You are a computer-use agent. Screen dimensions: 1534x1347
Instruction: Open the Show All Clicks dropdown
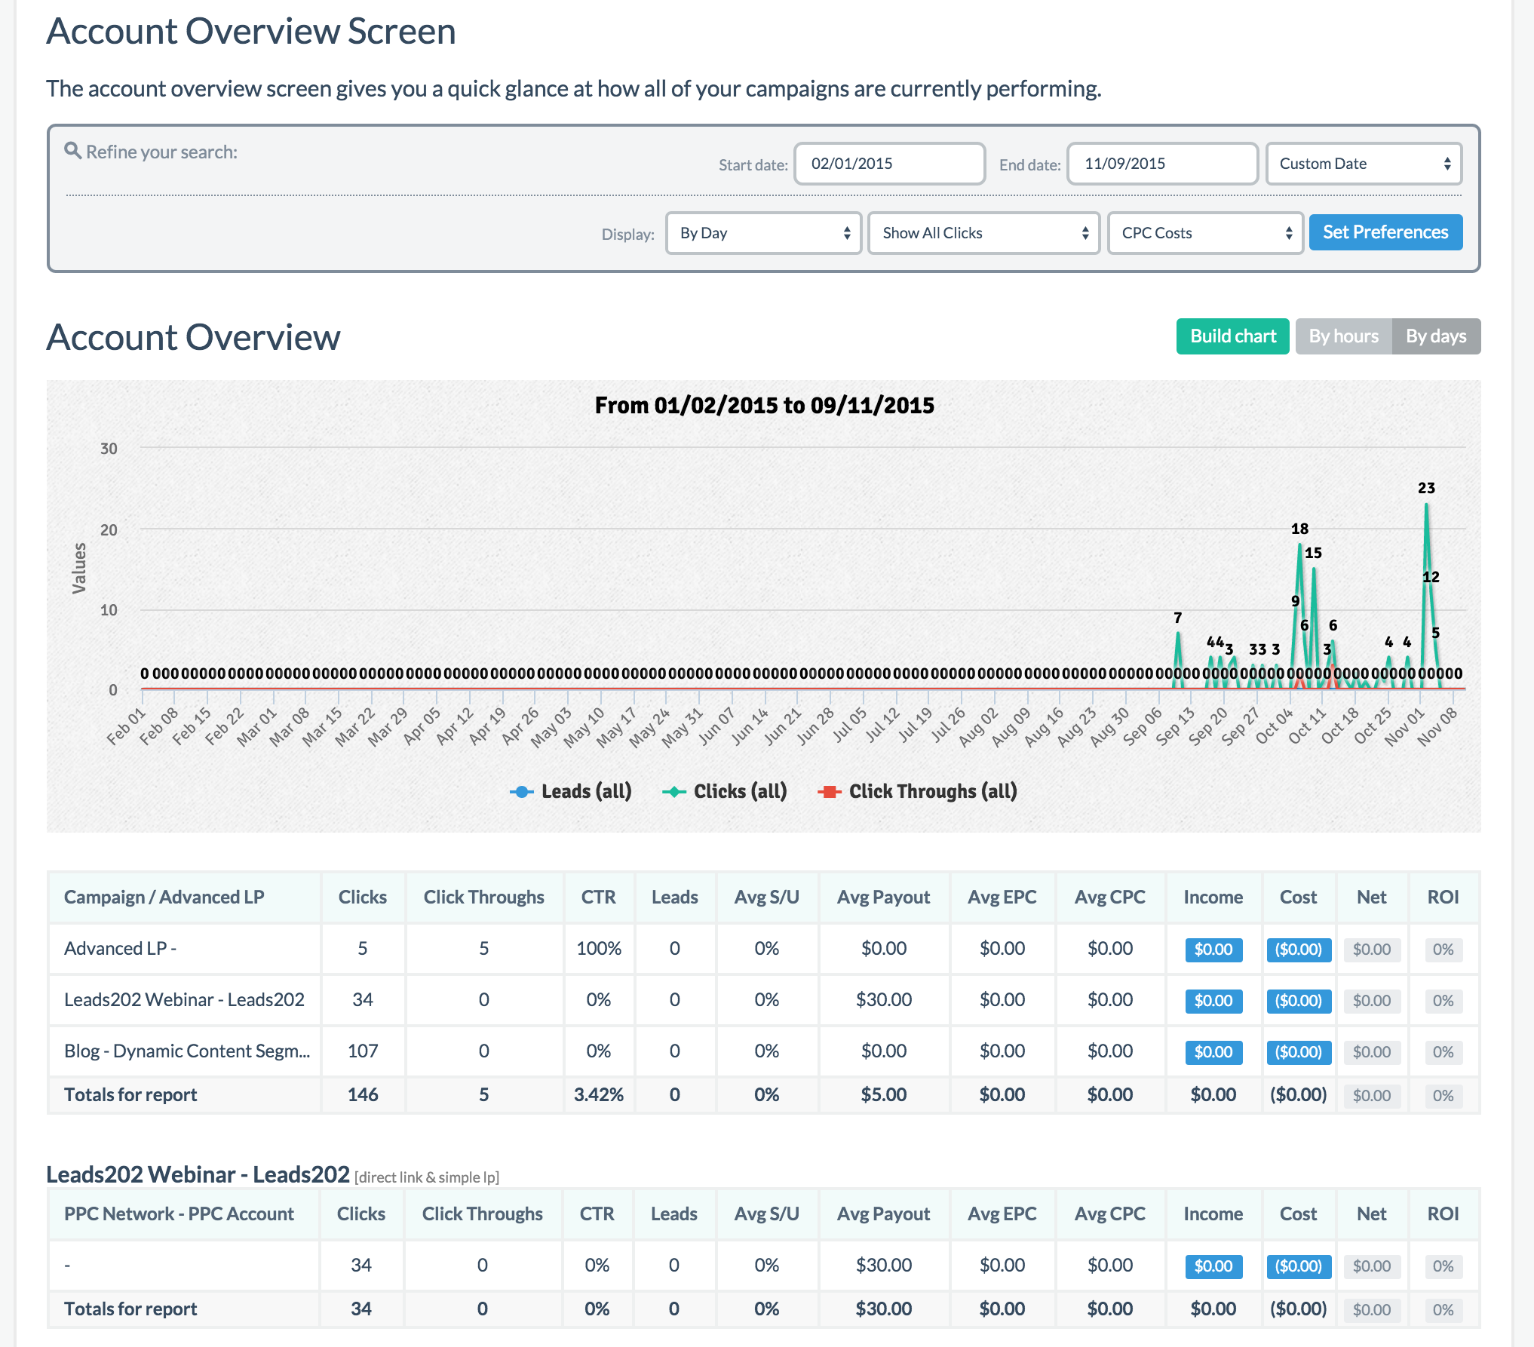pos(983,233)
